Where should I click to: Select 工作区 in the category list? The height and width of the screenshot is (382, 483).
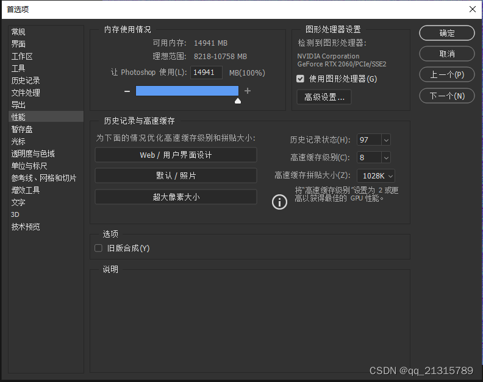(46, 56)
